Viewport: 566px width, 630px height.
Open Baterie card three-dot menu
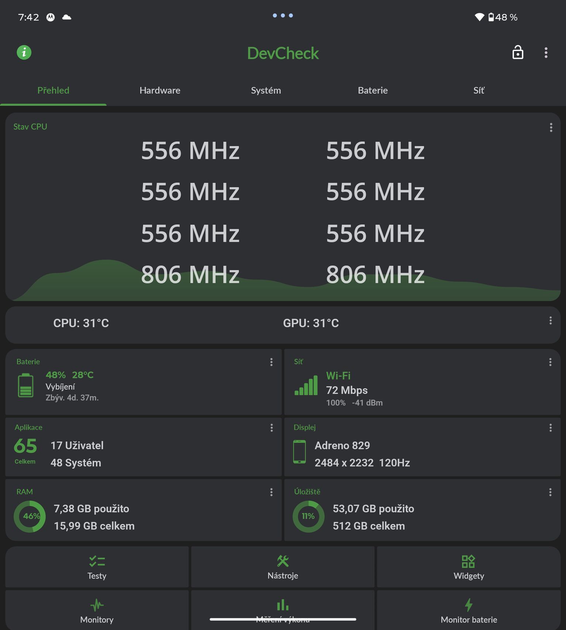point(271,362)
